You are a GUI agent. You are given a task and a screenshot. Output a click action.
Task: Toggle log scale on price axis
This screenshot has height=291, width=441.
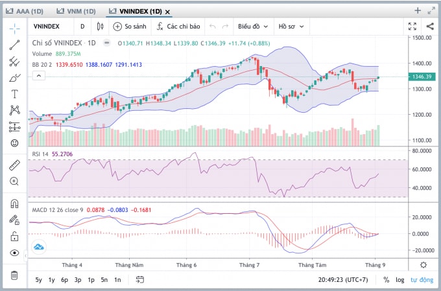click(399, 280)
